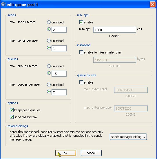157x159 pixels.
Task: Confirm changes with the ok button
Action: coord(66,153)
